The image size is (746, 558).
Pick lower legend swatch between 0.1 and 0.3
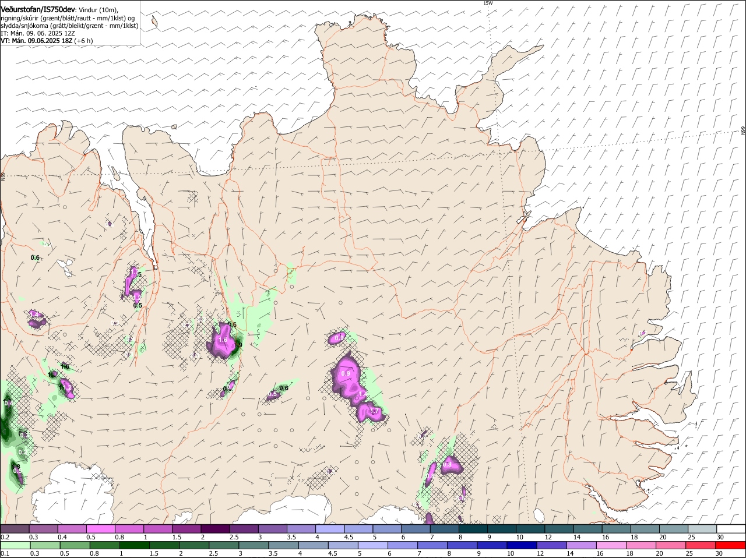[x=15, y=545]
